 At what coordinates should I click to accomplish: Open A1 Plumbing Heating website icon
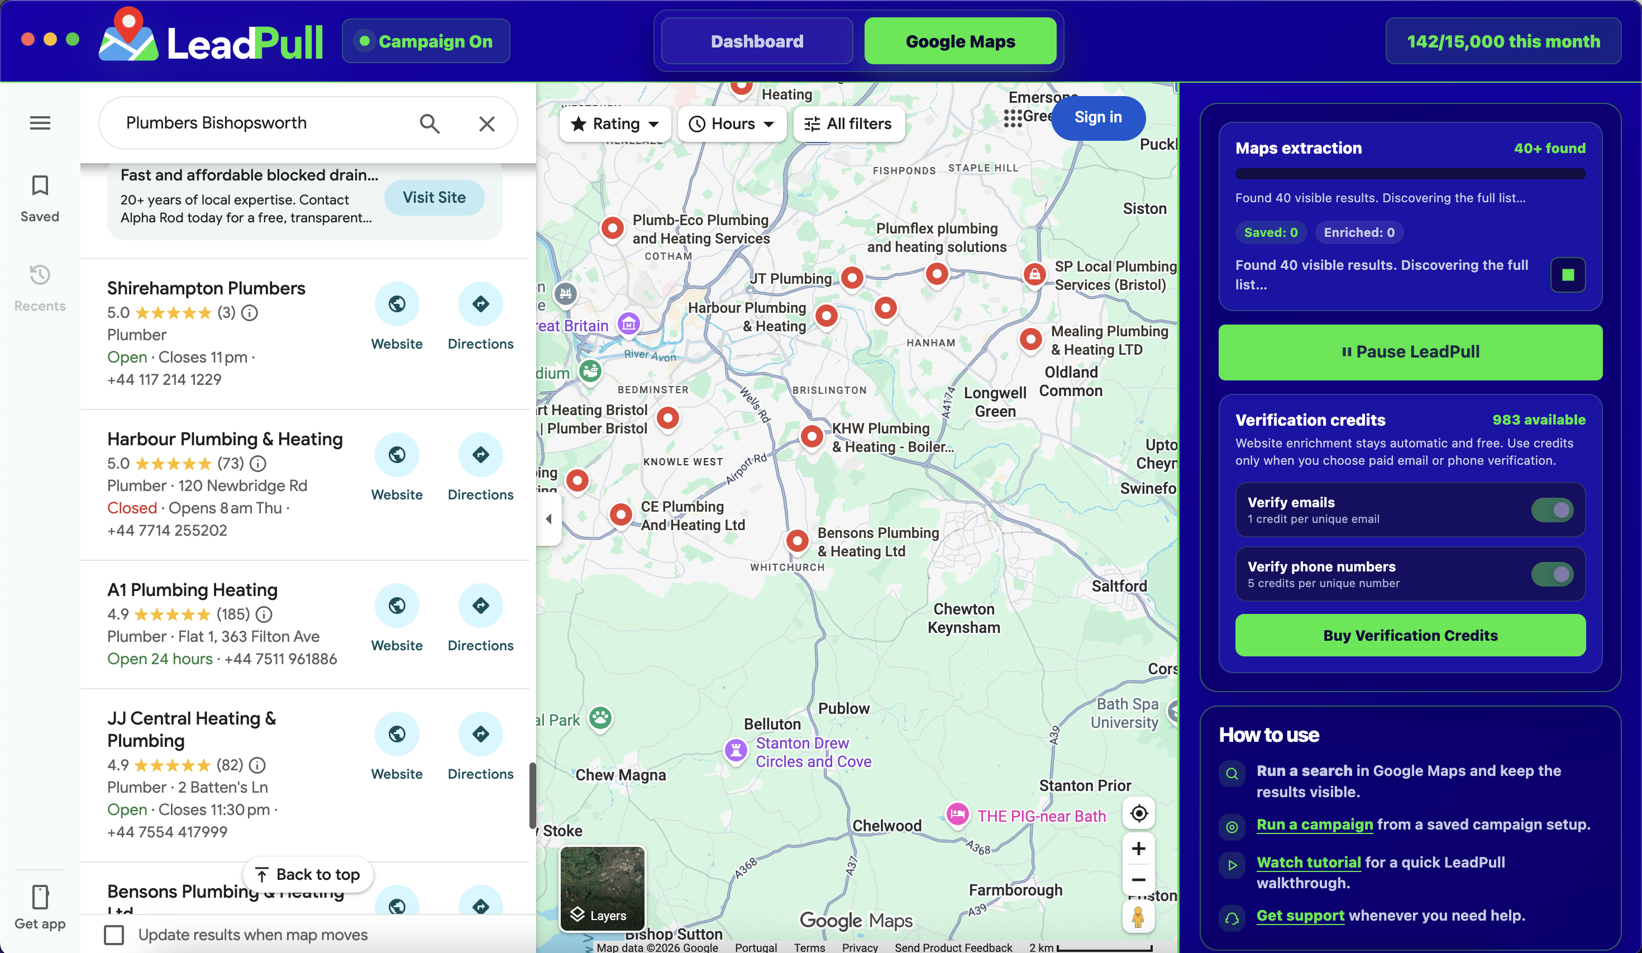point(397,605)
